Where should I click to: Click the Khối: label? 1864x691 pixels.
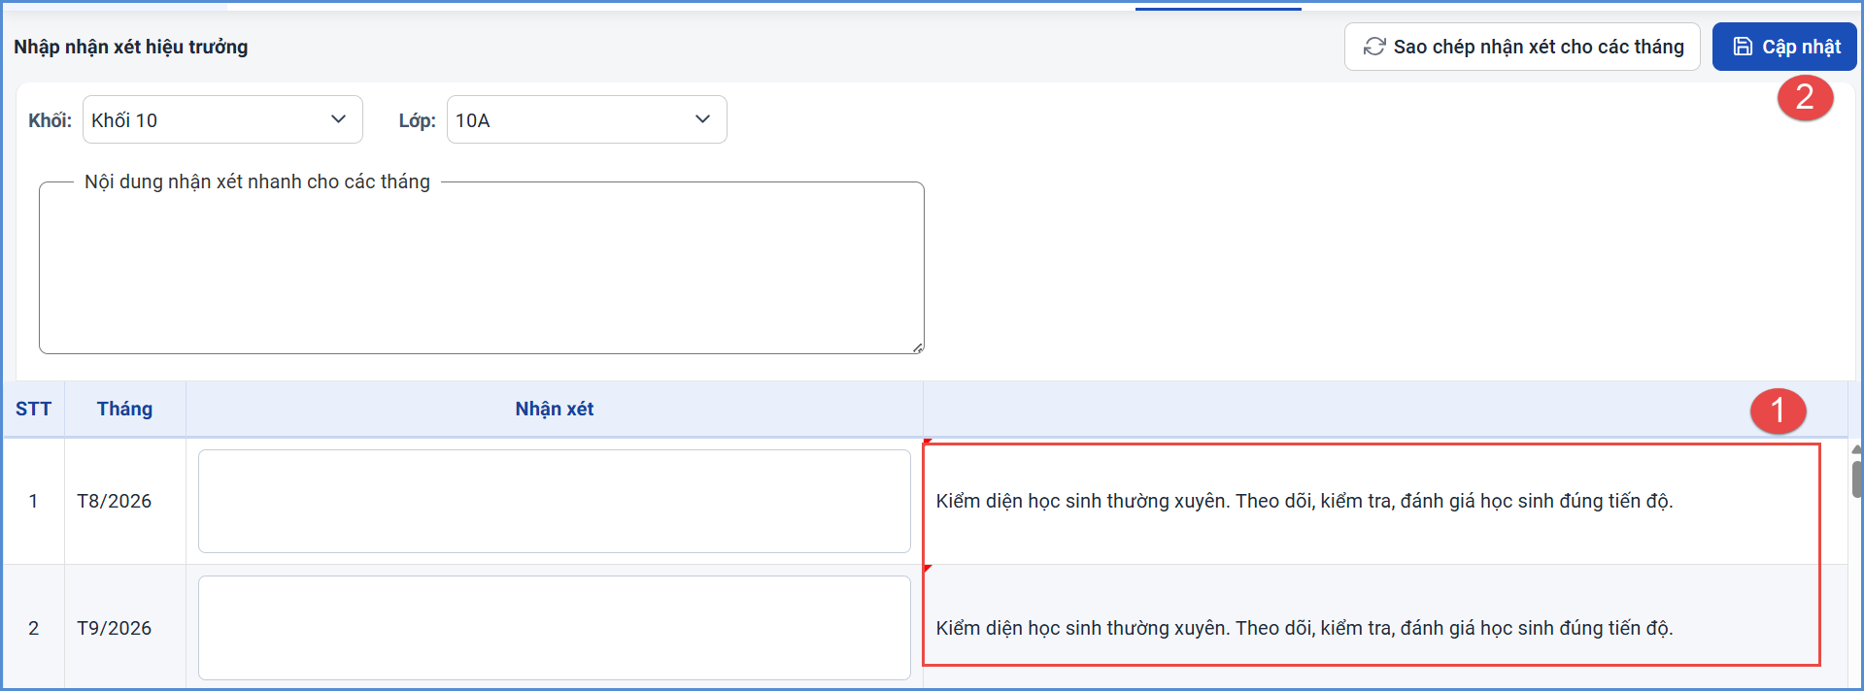(50, 120)
